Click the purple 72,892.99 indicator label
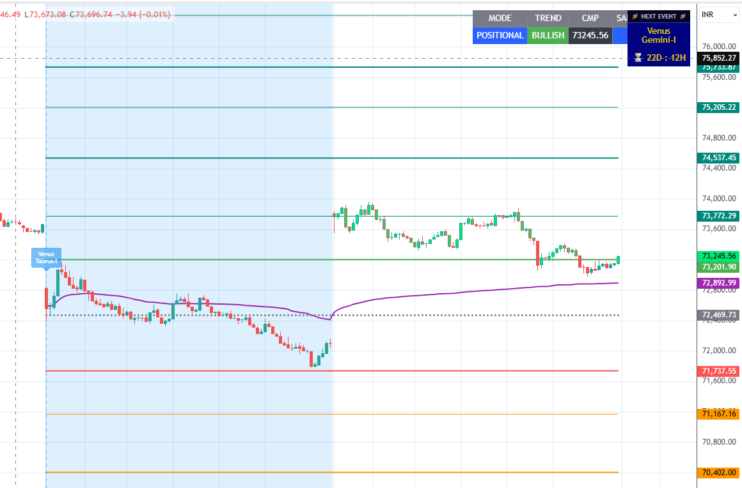 coord(719,283)
